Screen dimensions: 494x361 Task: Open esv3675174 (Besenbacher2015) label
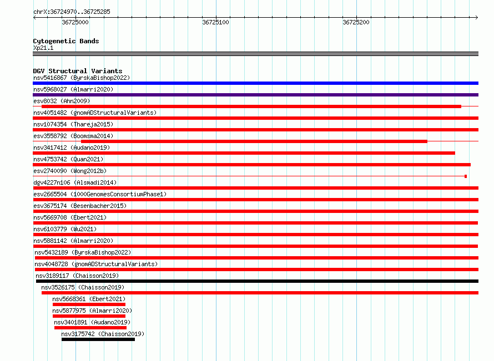pyautogui.click(x=80, y=206)
